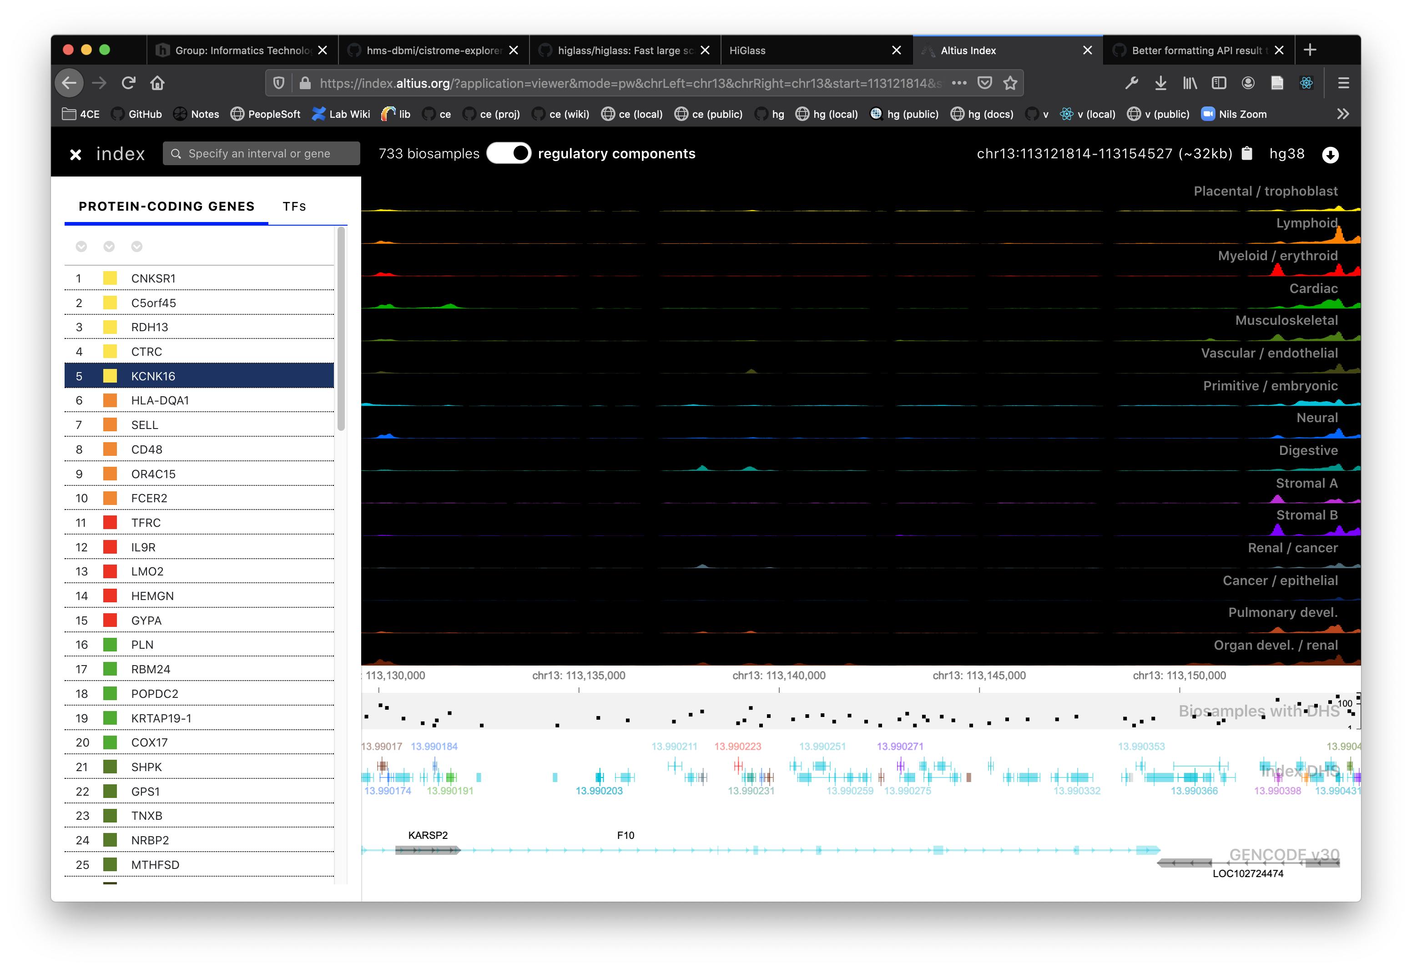Viewport: 1412px width, 969px height.
Task: Open the first sort chevron above the gene list
Action: tap(82, 247)
